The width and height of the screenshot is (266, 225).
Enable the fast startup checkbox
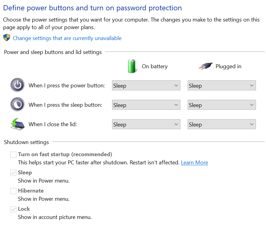(x=13, y=155)
